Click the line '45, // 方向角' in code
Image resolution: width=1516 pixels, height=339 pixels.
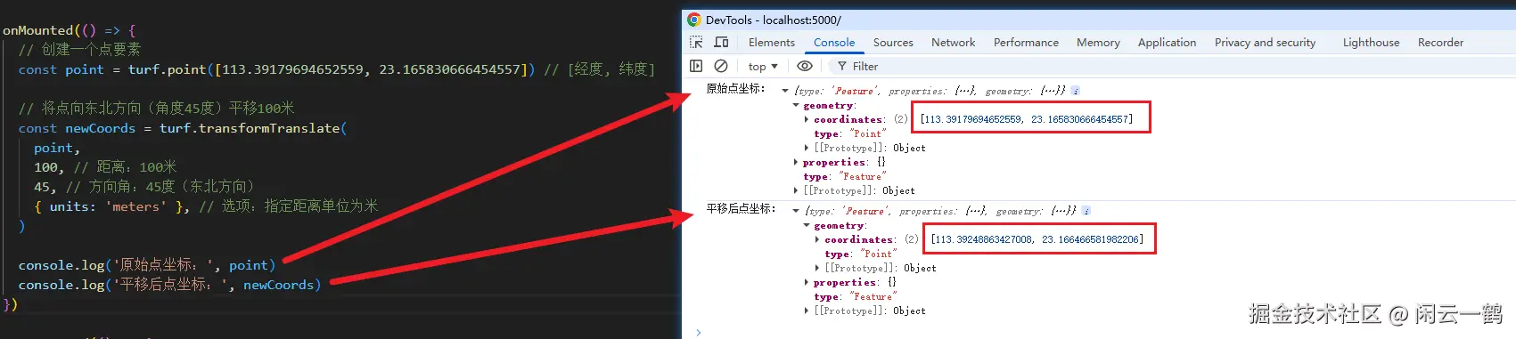pos(143,187)
